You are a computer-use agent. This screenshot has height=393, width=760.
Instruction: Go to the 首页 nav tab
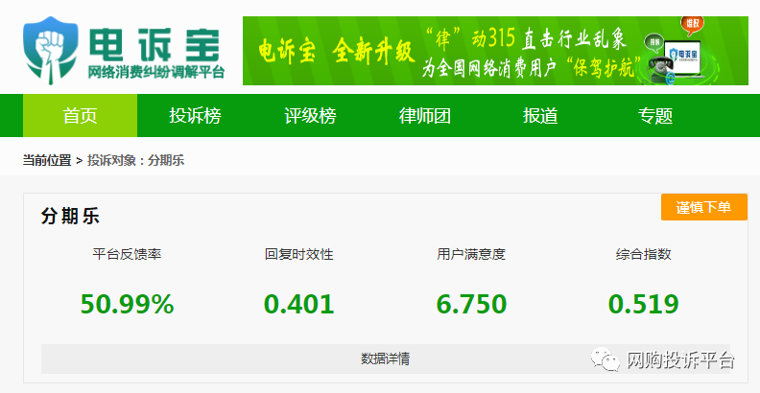click(x=80, y=116)
